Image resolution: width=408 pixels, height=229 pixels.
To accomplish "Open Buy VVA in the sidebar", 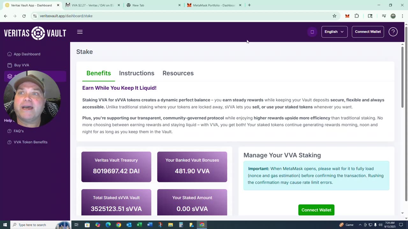I will [22, 65].
